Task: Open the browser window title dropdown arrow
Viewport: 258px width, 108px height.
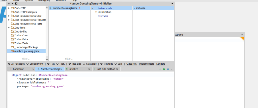Action: coord(172,4)
